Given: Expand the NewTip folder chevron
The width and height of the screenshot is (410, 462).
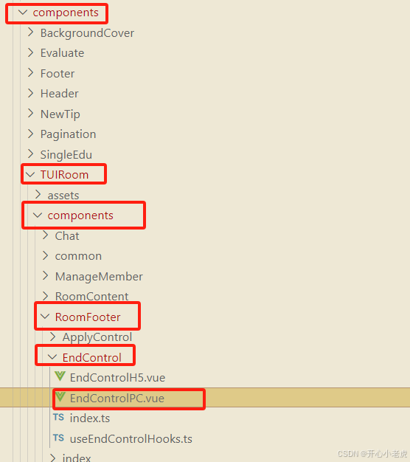Looking at the screenshot, I should pos(30,114).
